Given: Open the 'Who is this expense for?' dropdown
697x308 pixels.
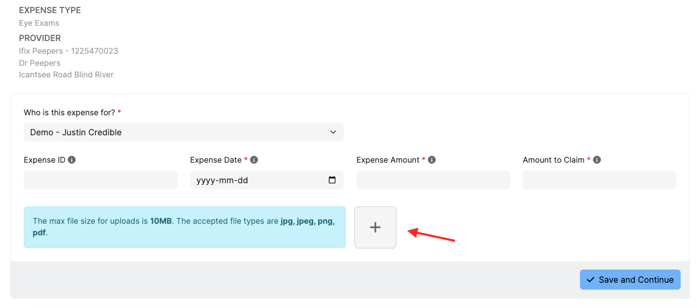Looking at the screenshot, I should point(183,132).
